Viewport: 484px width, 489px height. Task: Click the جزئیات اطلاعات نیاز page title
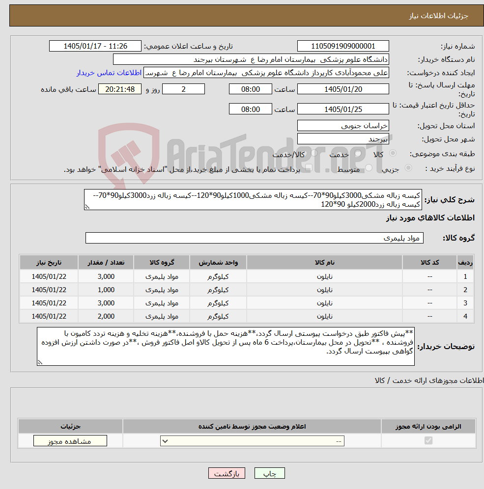pos(438,16)
